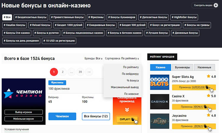
Task: Choose По вейджеру sort option
Action: tap(130, 74)
